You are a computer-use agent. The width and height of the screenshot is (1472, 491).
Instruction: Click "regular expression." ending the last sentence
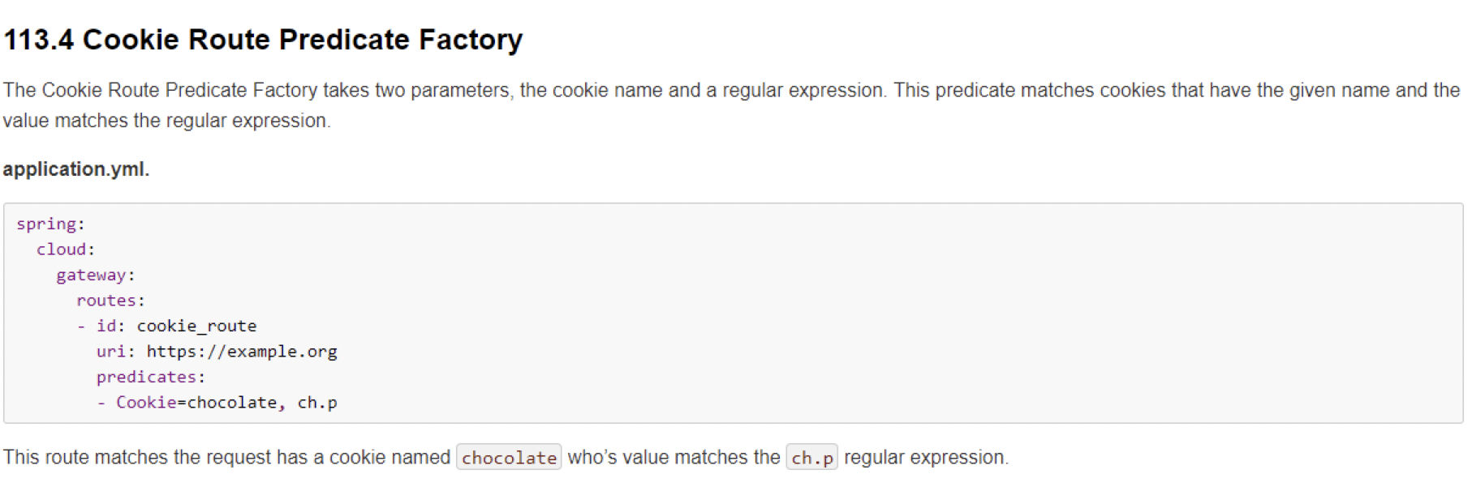tap(926, 458)
